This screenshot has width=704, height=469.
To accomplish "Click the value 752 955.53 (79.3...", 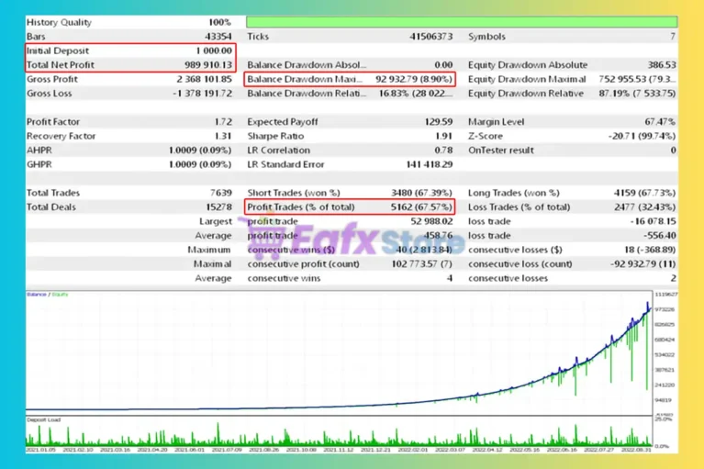I will (638, 79).
